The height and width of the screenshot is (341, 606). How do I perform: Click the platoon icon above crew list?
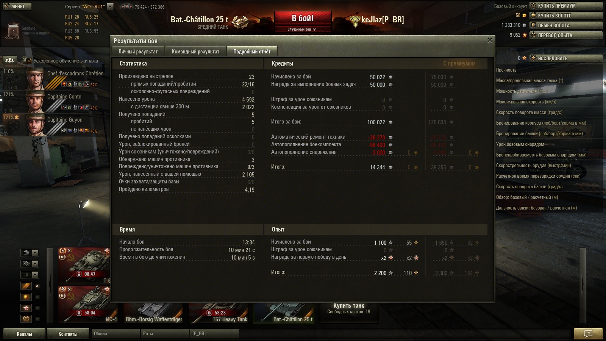[x=10, y=60]
